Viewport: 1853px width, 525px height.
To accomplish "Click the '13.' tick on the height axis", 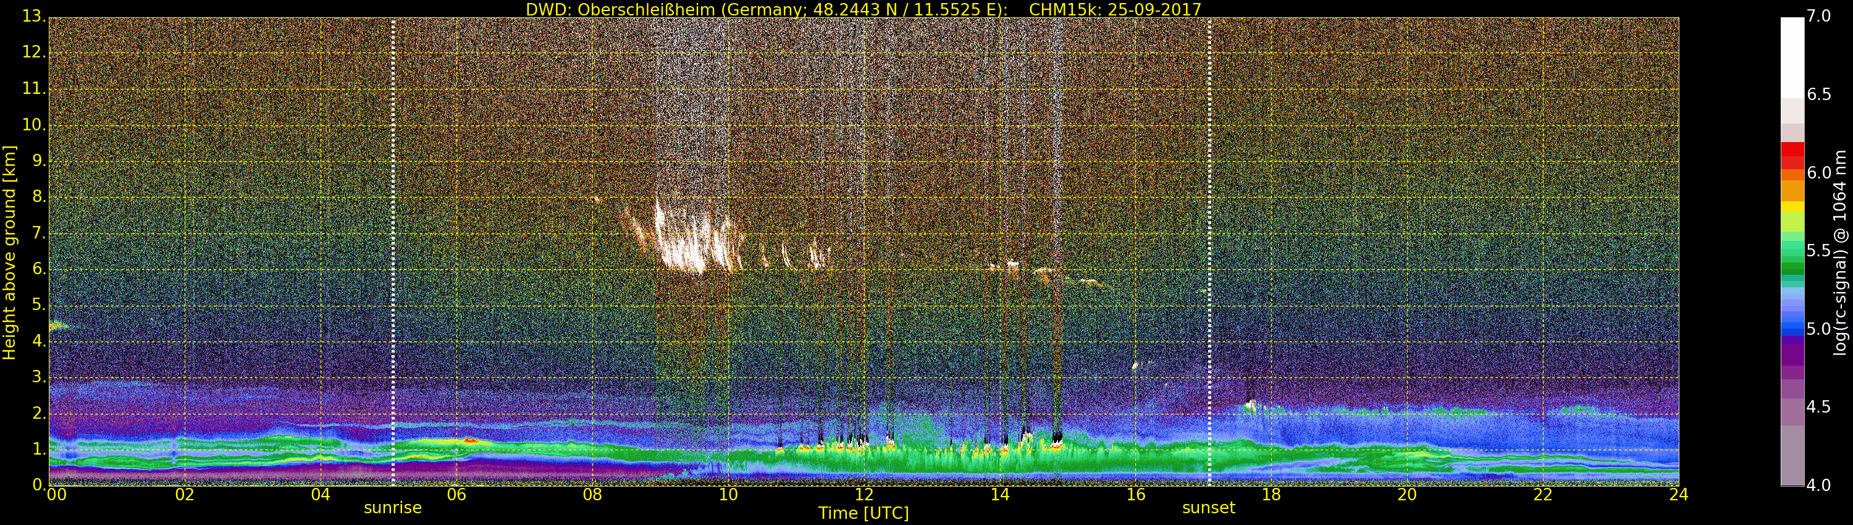I will click(34, 17).
